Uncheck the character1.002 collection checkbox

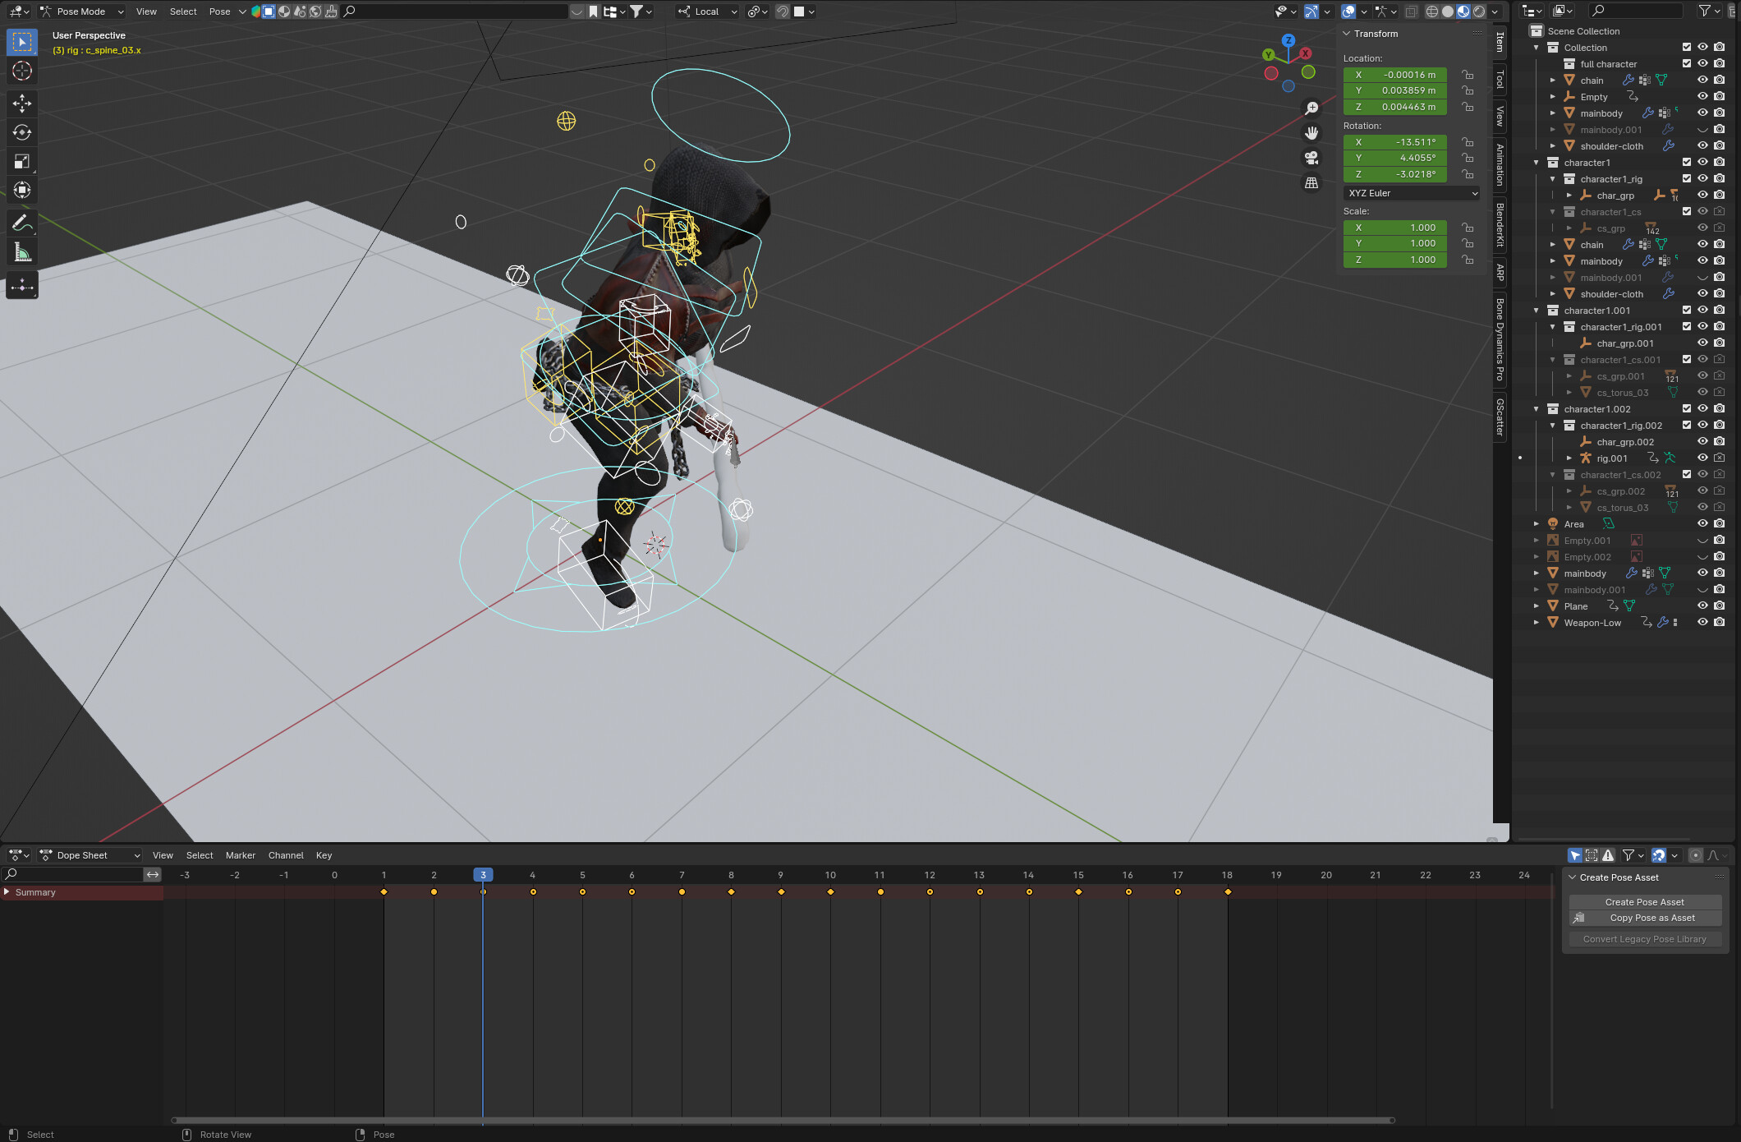pyautogui.click(x=1687, y=409)
